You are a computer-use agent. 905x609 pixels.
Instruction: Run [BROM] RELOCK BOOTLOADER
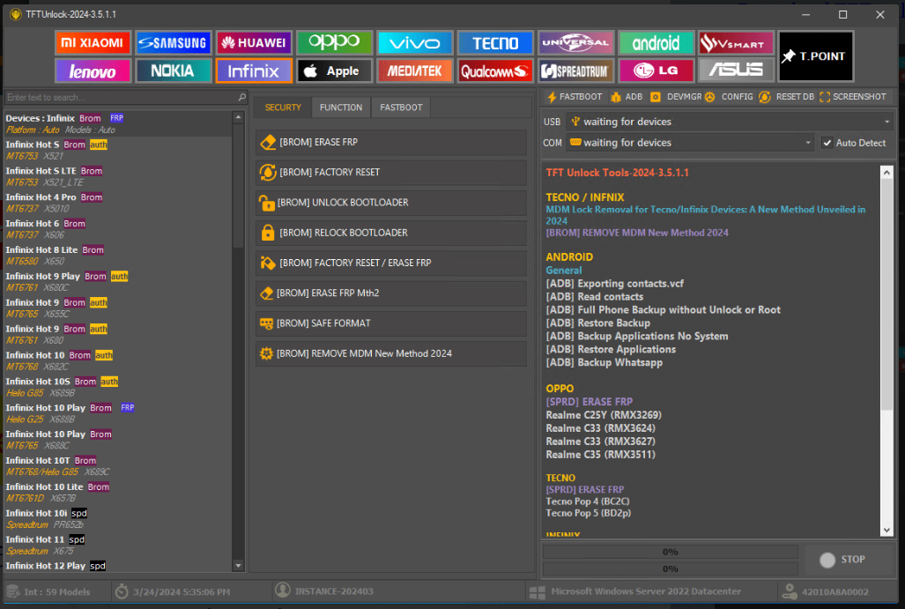pos(391,233)
